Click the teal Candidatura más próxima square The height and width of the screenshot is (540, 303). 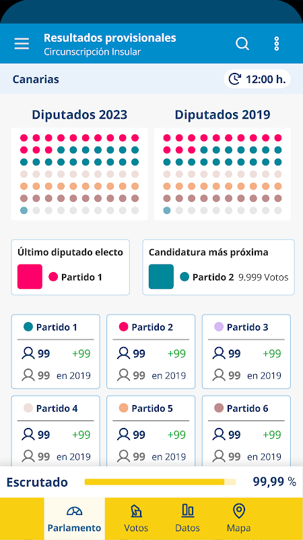[161, 277]
